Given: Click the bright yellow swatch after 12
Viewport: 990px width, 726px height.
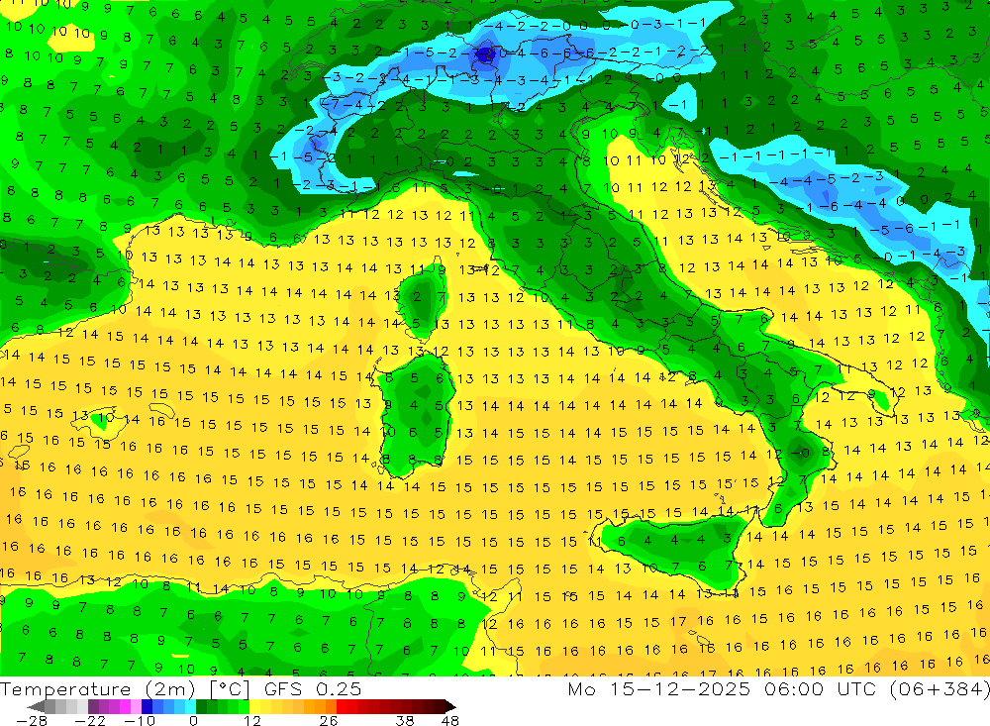Looking at the screenshot, I should click(x=255, y=706).
